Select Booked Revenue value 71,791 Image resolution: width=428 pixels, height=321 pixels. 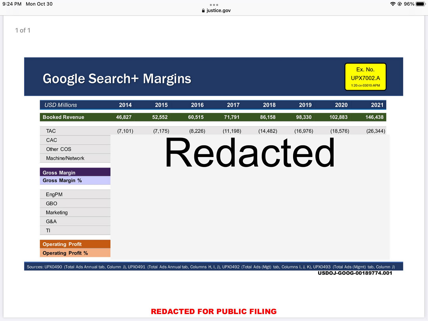(232, 117)
